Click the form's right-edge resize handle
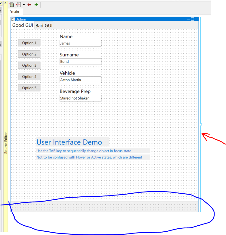 201,124
